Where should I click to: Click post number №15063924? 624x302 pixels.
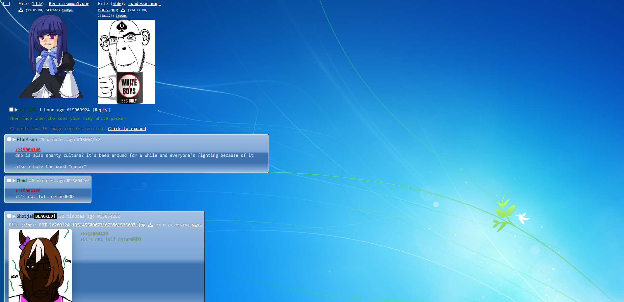coord(78,110)
